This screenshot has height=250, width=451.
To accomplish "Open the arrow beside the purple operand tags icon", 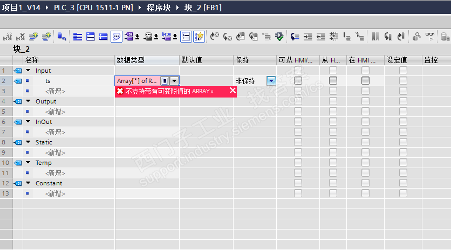I will pos(137,37).
